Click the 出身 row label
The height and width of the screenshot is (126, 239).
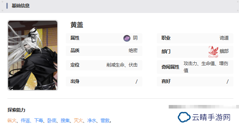click(x=75, y=81)
